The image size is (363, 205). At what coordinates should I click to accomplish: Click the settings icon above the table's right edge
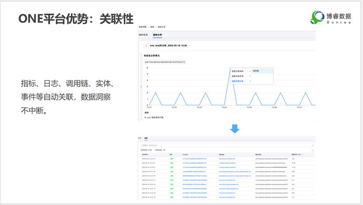coord(312,150)
